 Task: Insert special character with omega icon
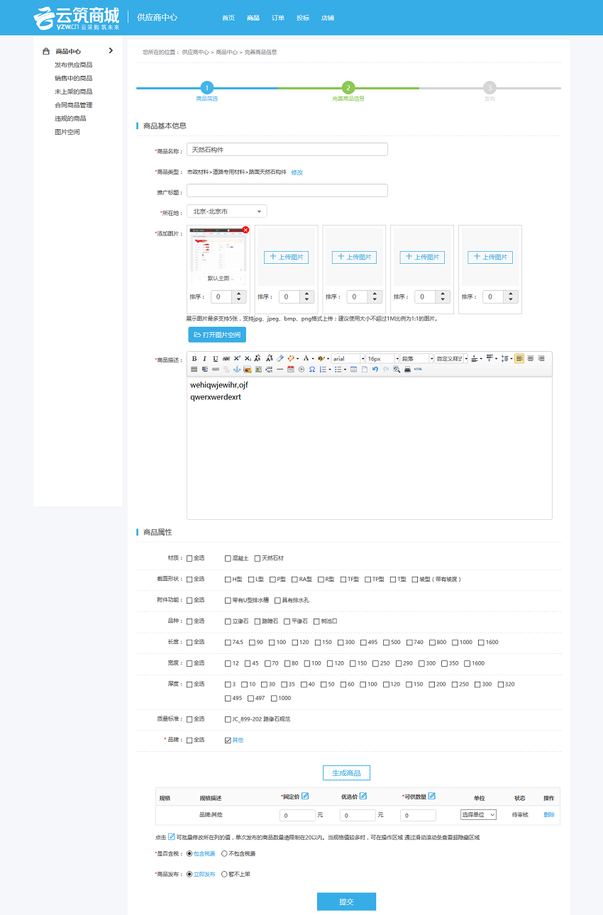311,370
